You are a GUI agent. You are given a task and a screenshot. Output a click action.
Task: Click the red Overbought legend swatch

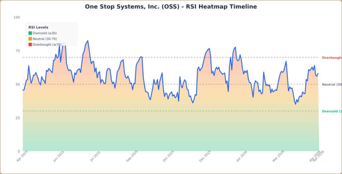(x=30, y=44)
